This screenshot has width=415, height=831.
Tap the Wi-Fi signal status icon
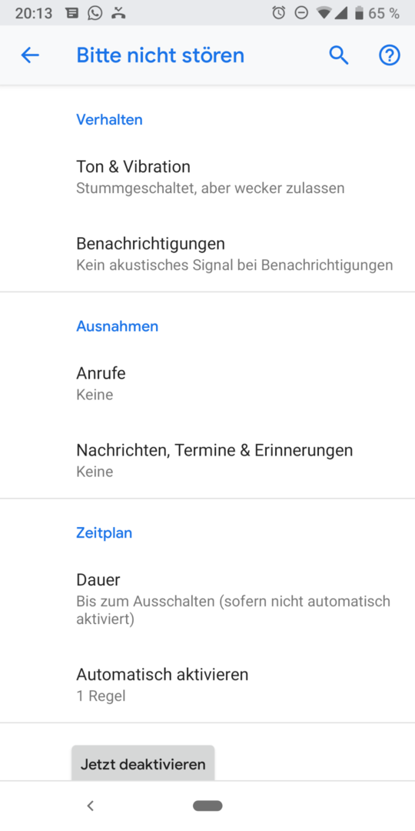324,13
